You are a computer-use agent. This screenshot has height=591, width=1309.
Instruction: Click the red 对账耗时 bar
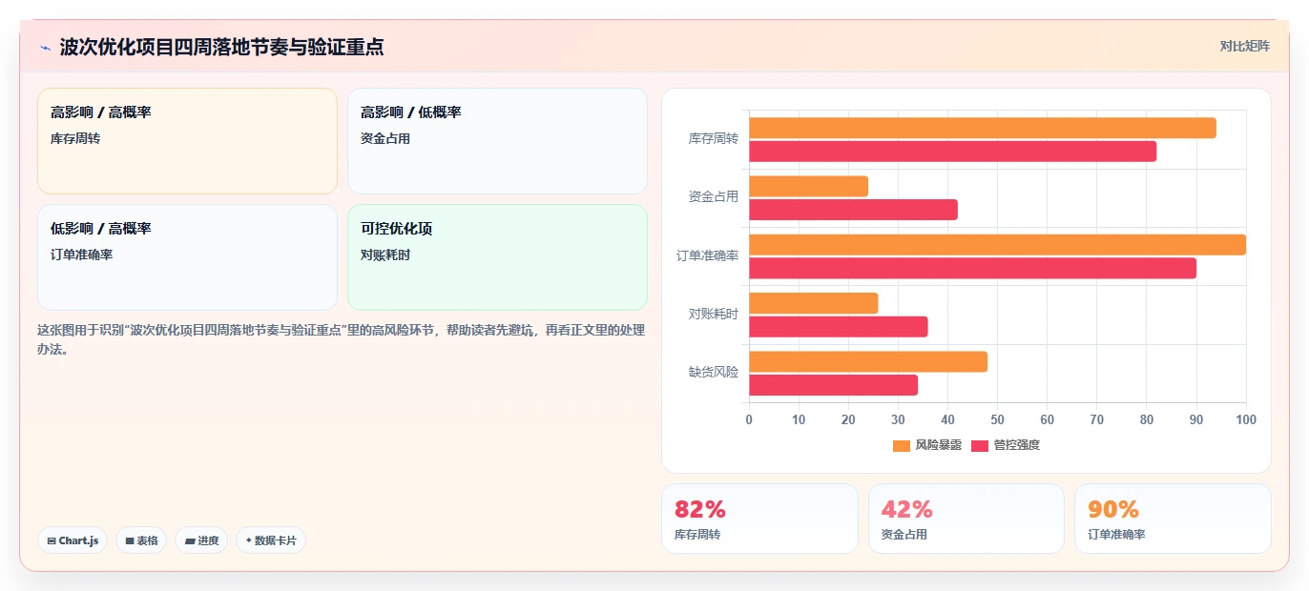pyautogui.click(x=838, y=327)
